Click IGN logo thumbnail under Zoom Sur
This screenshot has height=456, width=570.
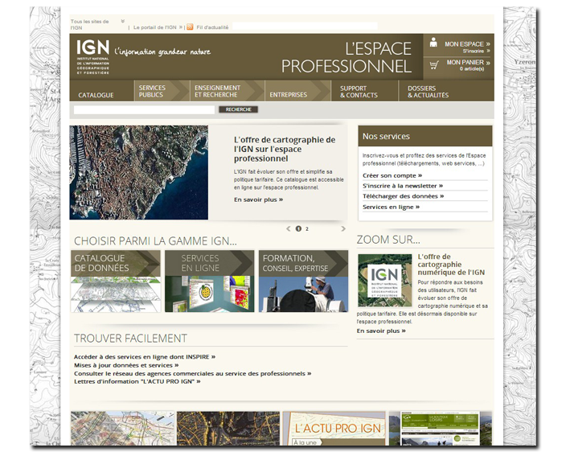(x=384, y=281)
